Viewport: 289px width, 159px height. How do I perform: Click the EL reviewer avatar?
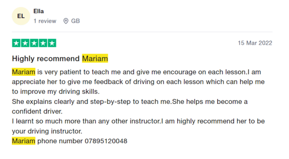click(20, 16)
